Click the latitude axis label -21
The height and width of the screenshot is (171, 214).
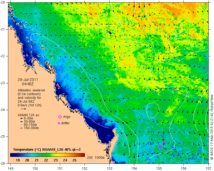(x=3, y=29)
